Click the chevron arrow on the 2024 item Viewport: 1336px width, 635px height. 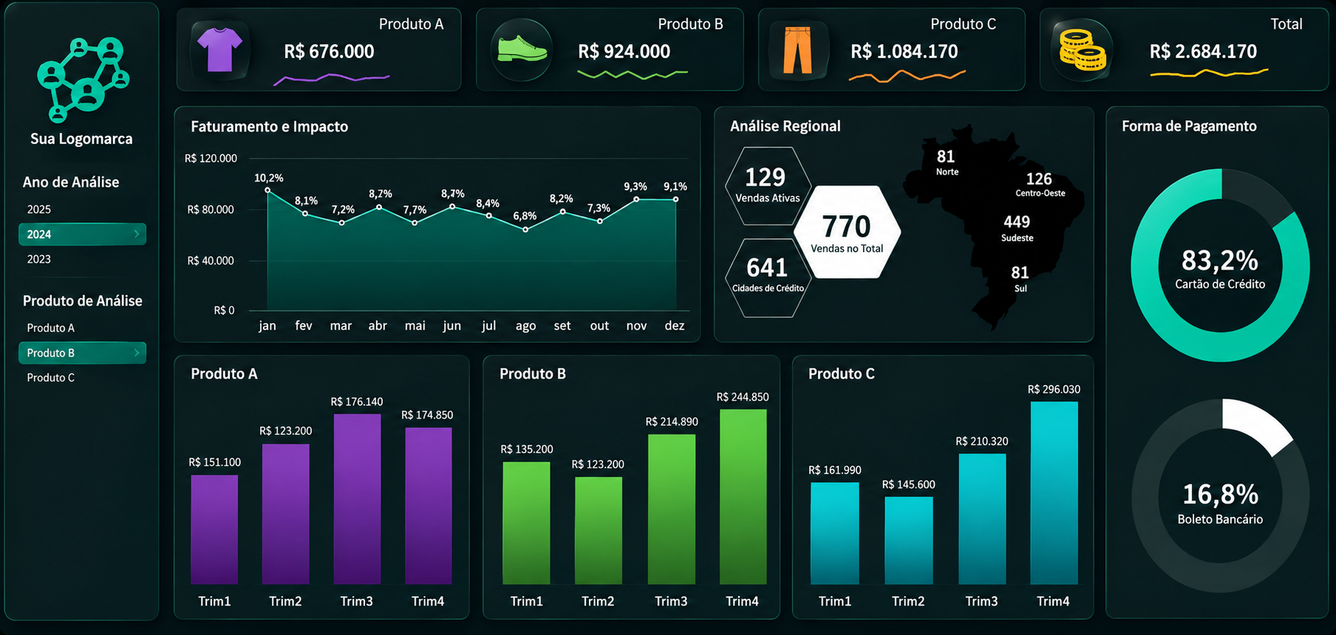(x=137, y=234)
